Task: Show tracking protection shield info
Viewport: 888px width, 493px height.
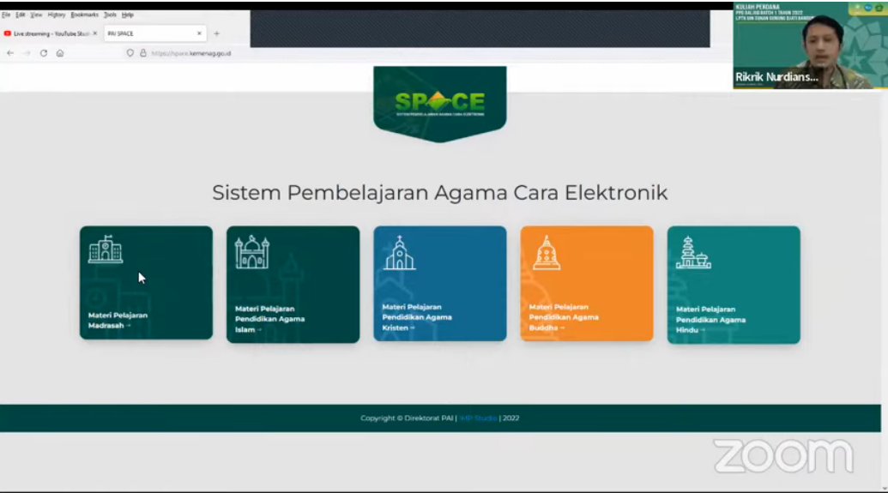Action: point(130,53)
